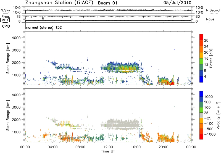221x153 pixels.
Task: Click the 'Slant Range [km]' label of power panel
Action: 8,58
